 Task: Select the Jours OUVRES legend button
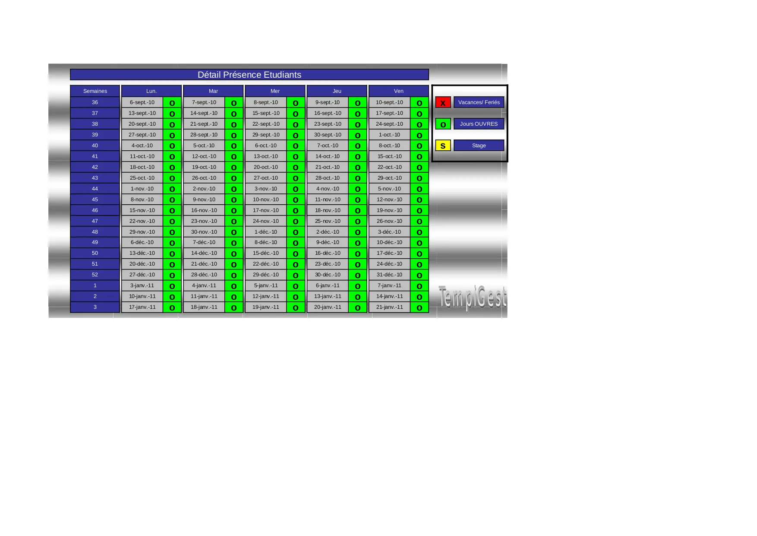pos(479,124)
